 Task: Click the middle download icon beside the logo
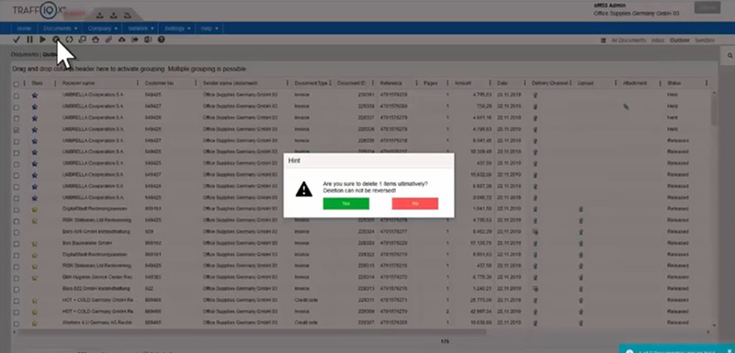coord(113,16)
